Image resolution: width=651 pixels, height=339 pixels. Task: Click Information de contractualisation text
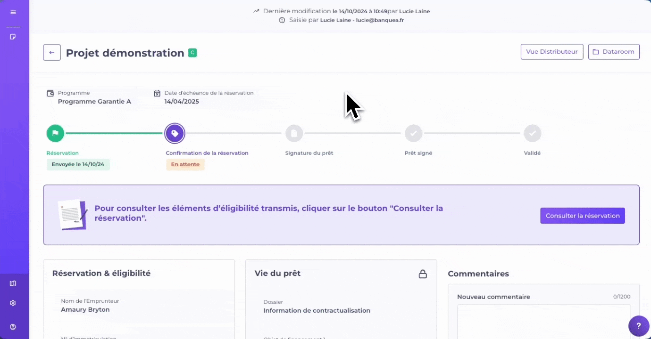coord(317,311)
